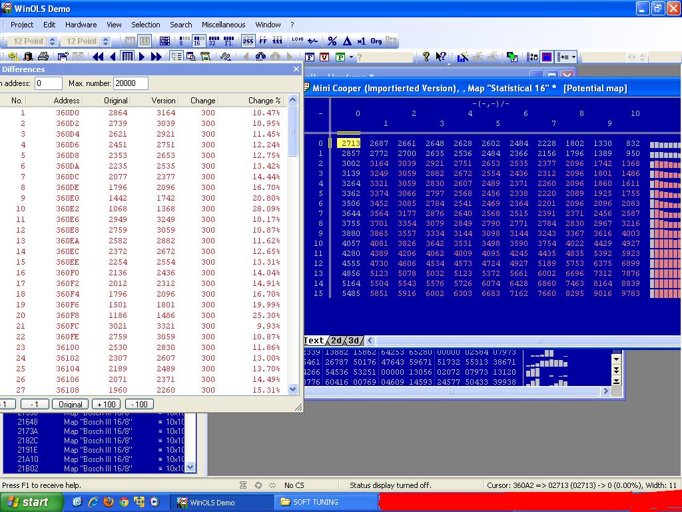Click the address input field
682x512 pixels.
(x=48, y=83)
